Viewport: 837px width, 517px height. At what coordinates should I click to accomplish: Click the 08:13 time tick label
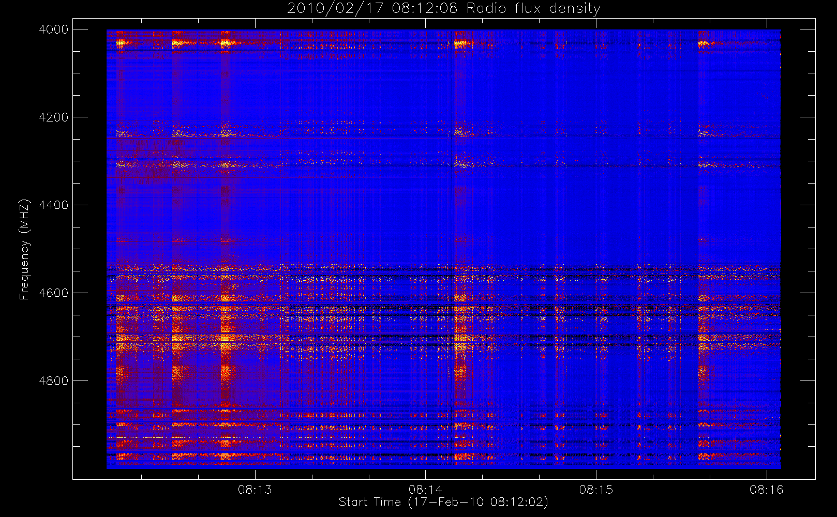(255, 490)
